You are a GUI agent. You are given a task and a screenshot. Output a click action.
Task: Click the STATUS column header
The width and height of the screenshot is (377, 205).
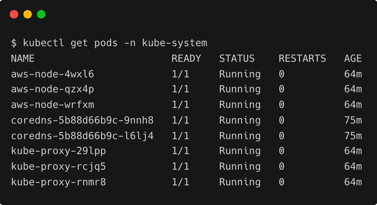pyautogui.click(x=237, y=59)
